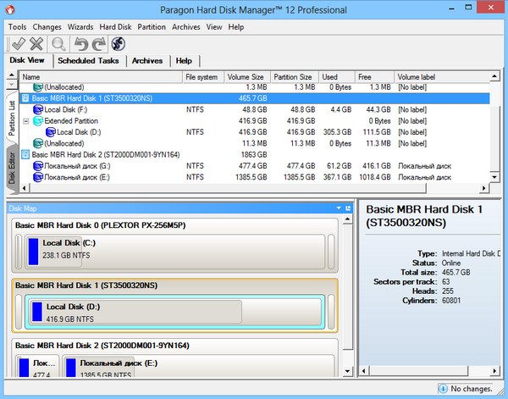Click the 1385.5 GB volume size cell
This screenshot has width=508, height=399.
pyautogui.click(x=251, y=177)
